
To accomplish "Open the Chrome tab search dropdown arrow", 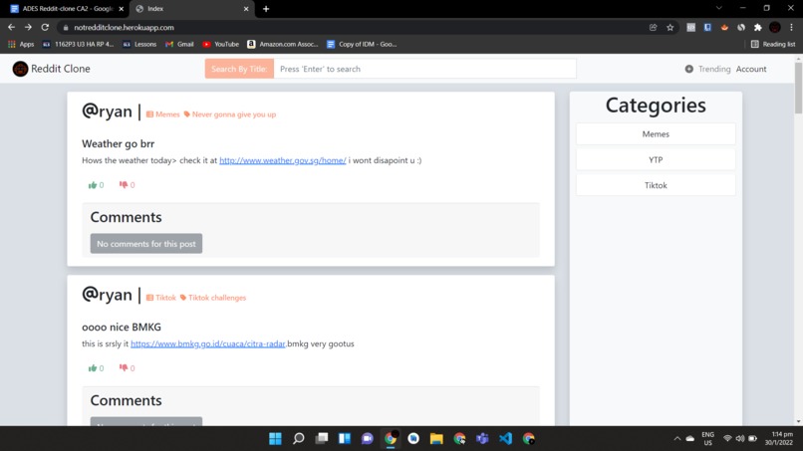I will pos(719,8).
